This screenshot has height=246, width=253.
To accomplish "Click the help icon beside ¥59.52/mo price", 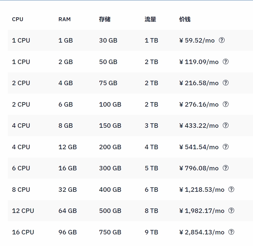I will point(222,41).
